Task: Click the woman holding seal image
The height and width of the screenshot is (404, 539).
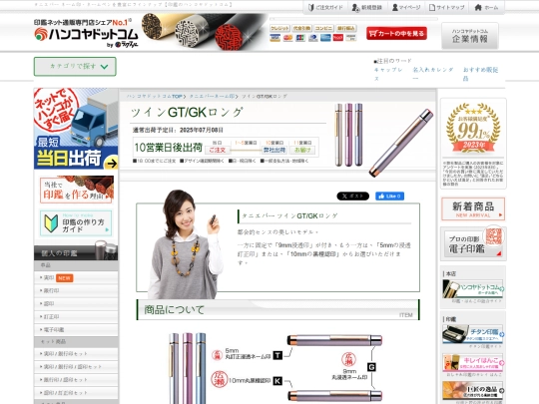Action: click(185, 244)
